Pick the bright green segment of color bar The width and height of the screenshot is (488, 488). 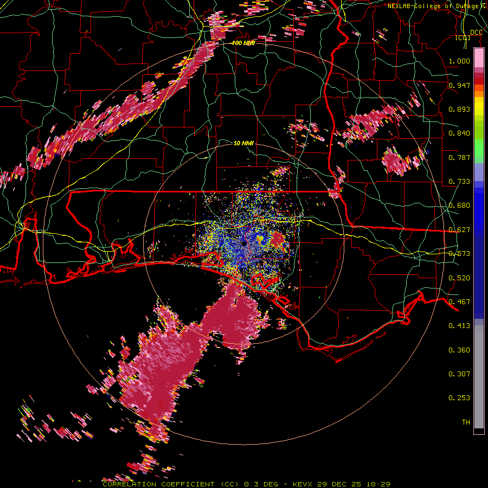click(479, 148)
